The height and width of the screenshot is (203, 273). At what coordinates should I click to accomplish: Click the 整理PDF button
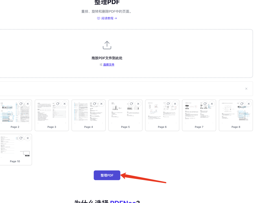pos(107,175)
